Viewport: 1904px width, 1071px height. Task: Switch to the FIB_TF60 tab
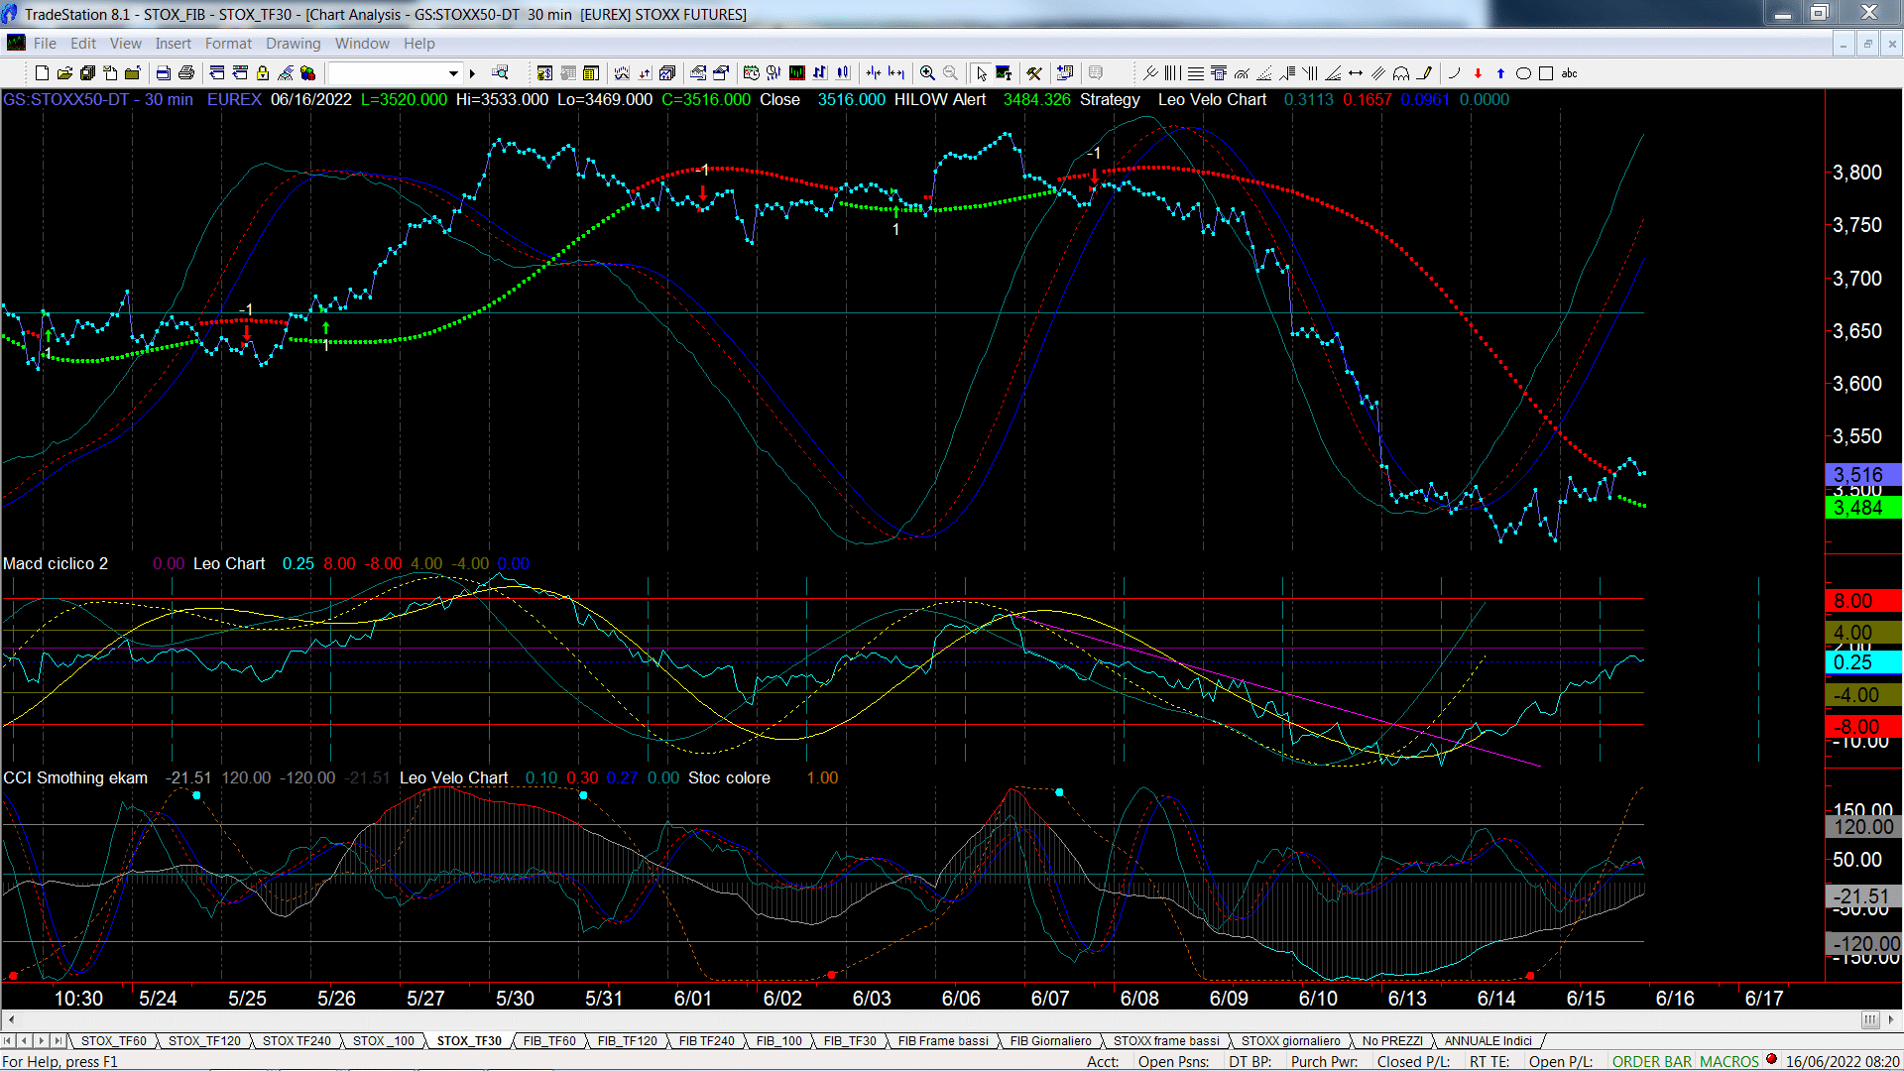tap(549, 1040)
